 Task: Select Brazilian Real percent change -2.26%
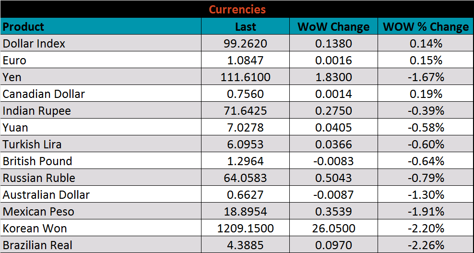pyautogui.click(x=426, y=245)
